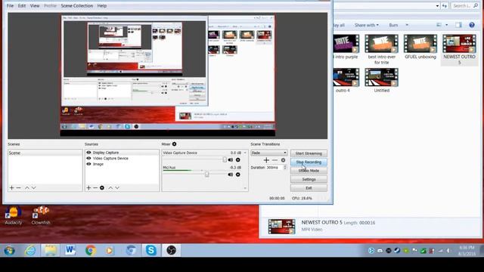484x272 pixels.
Task: Add a new source with the plus icon
Action: coord(88,187)
